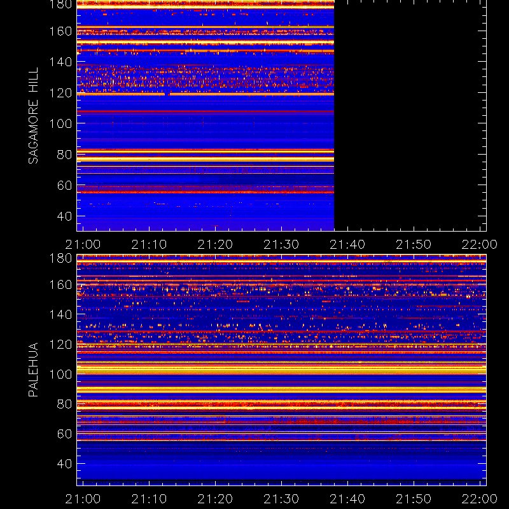Click the 100 tick label on Palehua axis
The width and height of the screenshot is (509, 509).
tap(60, 374)
